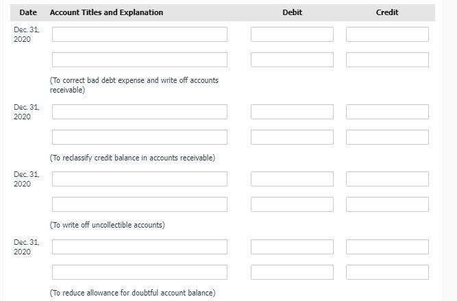Click first debit field of write off uncollectible entry
457x301 pixels.
292,179
